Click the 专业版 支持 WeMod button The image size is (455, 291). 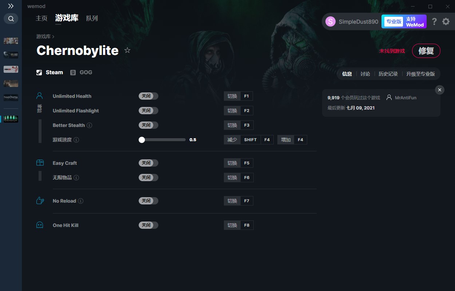click(x=404, y=22)
